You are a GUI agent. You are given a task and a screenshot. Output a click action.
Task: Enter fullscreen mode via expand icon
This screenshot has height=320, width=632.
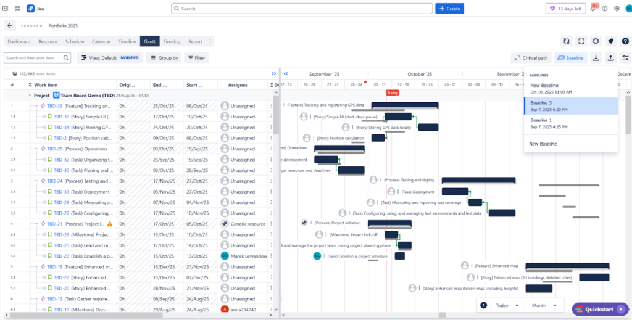[581, 41]
